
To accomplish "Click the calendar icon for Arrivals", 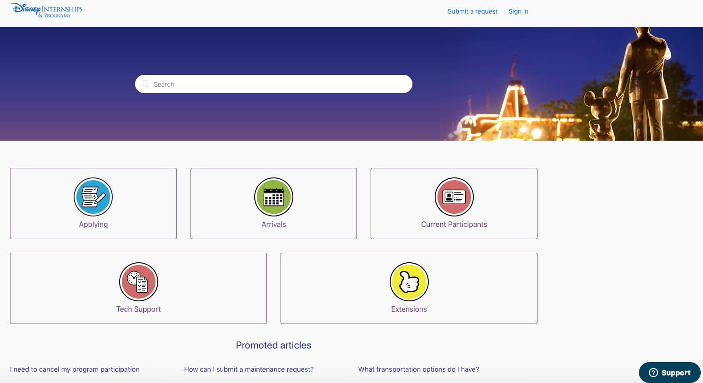I will [x=273, y=197].
